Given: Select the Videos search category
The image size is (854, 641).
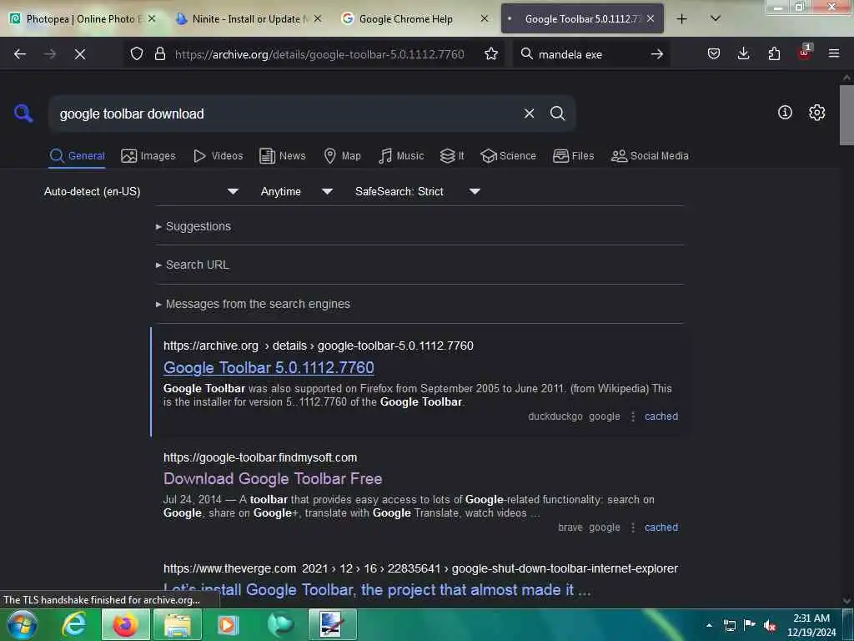Looking at the screenshot, I should tap(218, 156).
